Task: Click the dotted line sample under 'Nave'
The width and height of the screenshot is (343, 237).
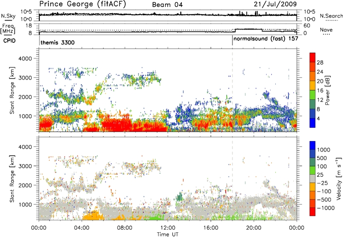Action: (x=326, y=34)
